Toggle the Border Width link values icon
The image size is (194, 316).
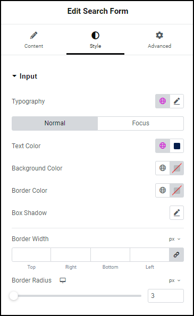click(176, 254)
